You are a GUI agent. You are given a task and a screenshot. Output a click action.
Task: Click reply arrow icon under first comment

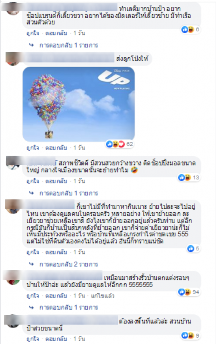point(31,45)
